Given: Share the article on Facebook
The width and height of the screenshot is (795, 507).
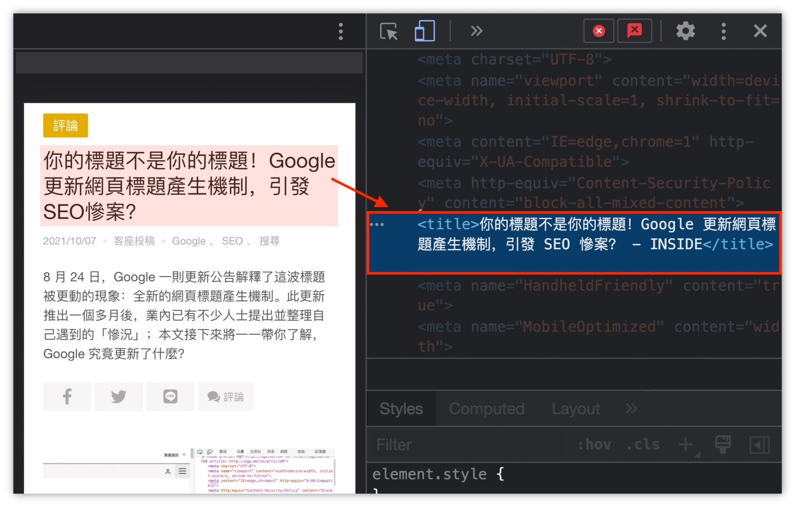Looking at the screenshot, I should (x=67, y=397).
